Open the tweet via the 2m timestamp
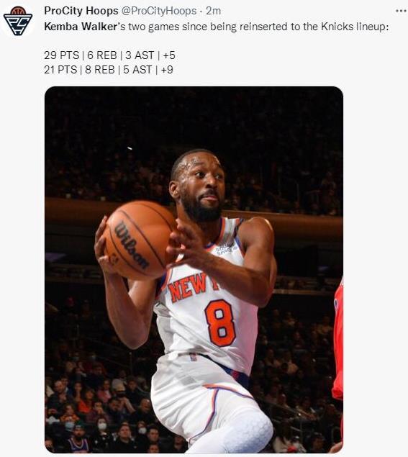The image size is (408, 457). (x=213, y=11)
